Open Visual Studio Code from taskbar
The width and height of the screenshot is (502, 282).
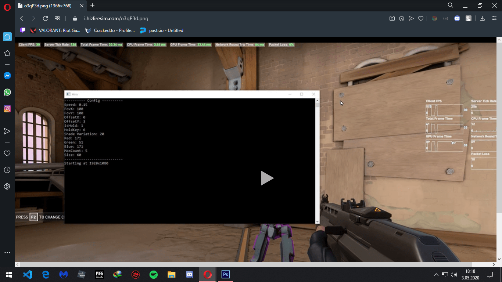coord(28,274)
